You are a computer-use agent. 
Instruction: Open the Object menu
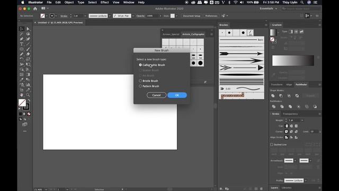[x=69, y=2]
